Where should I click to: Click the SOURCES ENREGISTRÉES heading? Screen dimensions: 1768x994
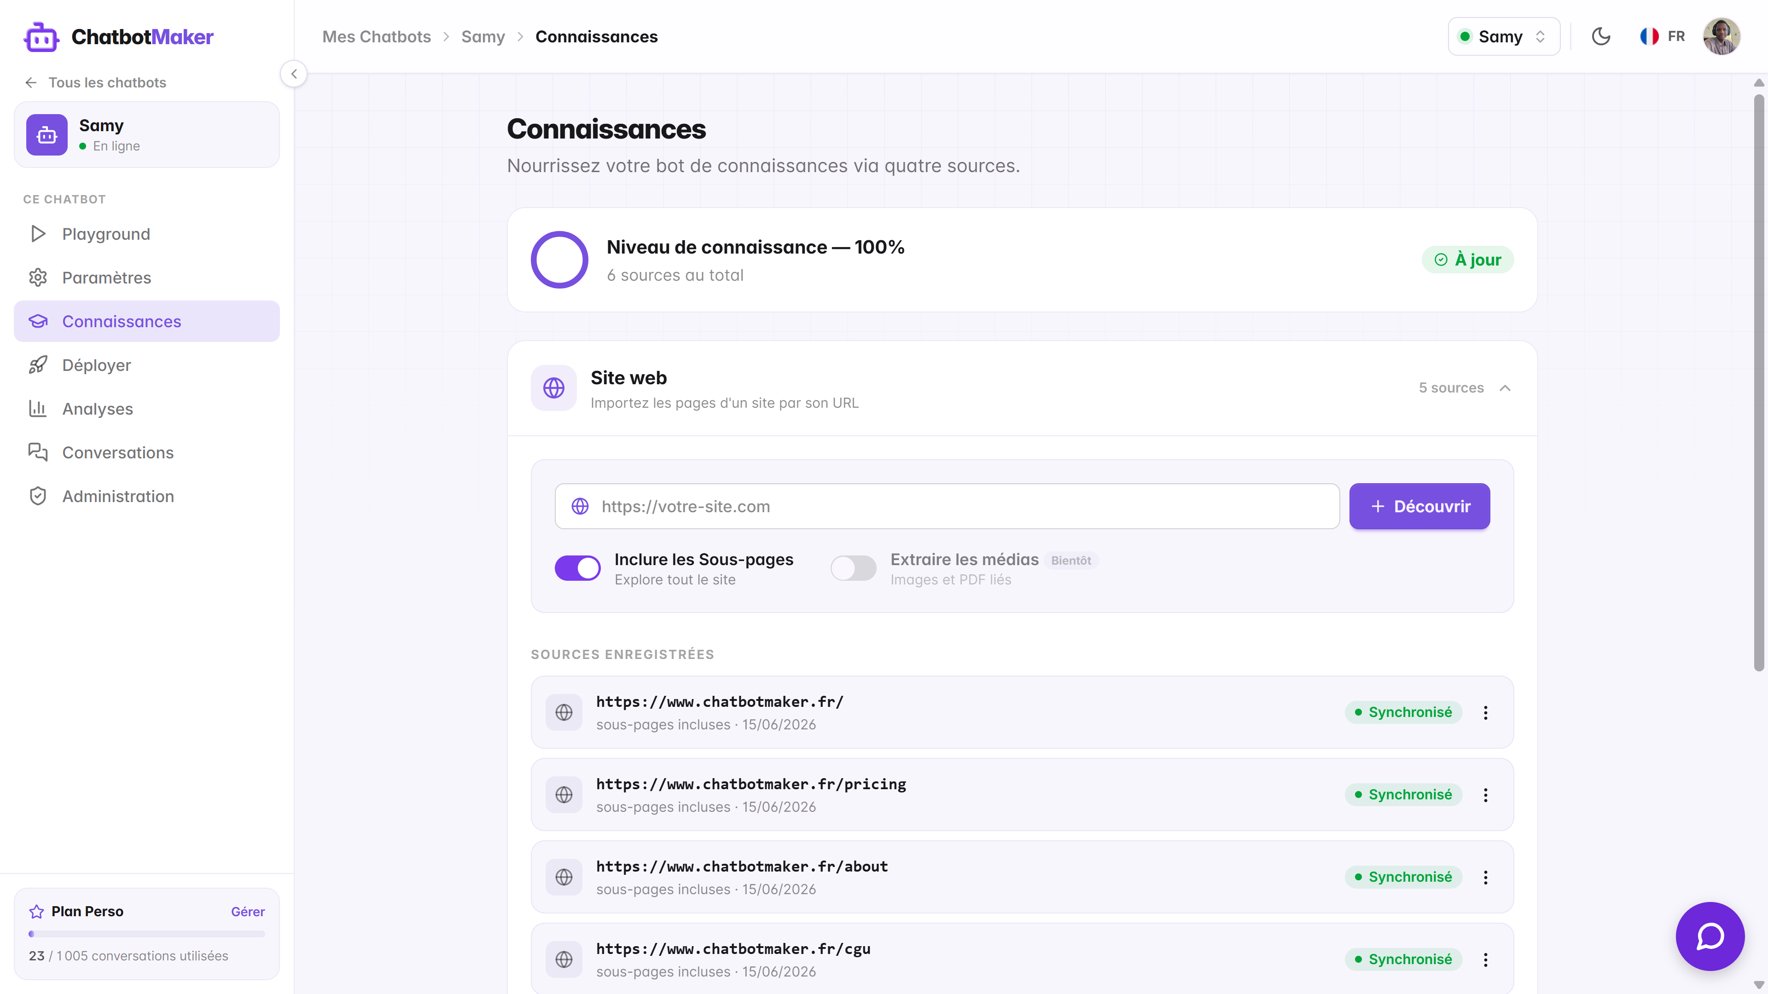[622, 654]
